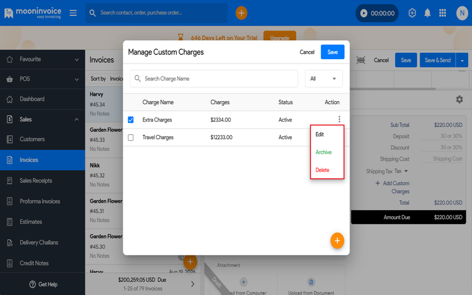Click the Charge Name column header
Viewport: 472px width, 295px height.
(158, 102)
